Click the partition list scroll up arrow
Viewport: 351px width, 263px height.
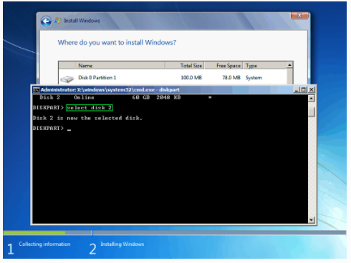(x=289, y=65)
